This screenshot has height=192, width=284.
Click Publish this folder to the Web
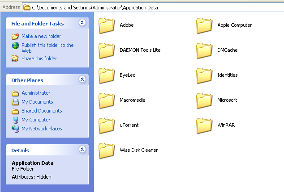(x=47, y=48)
